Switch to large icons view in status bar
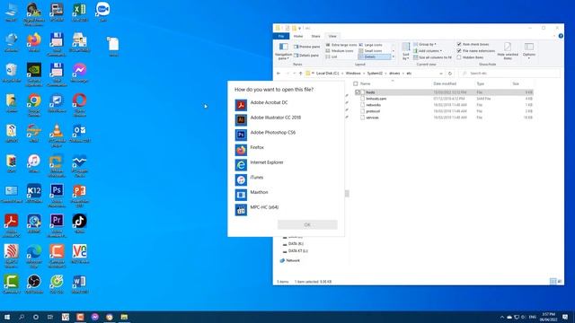This screenshot has width=575, height=323. pos(560,281)
